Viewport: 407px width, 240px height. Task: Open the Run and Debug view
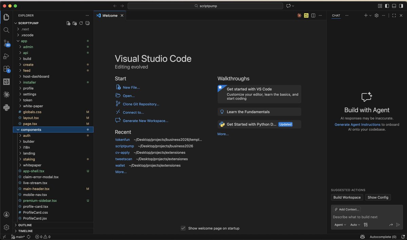pos(6,56)
